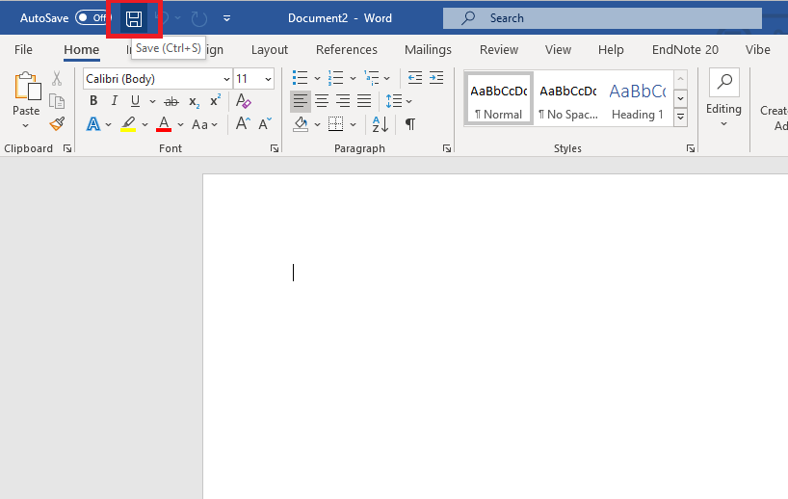Click the Cut scissors icon
This screenshot has width=788, height=499.
[x=57, y=79]
